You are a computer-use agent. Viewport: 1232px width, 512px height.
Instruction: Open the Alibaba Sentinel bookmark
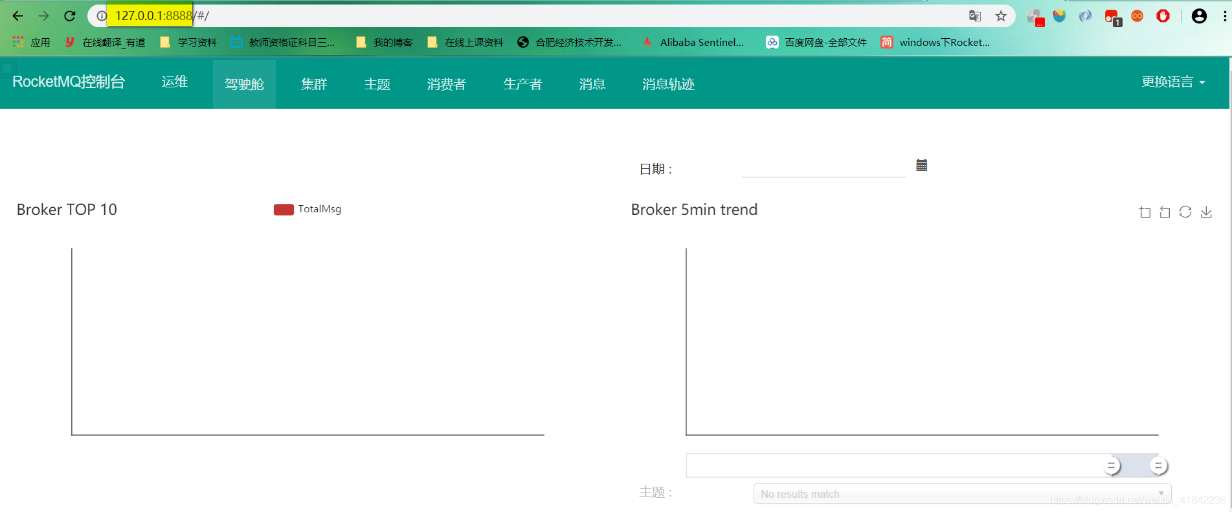(693, 42)
